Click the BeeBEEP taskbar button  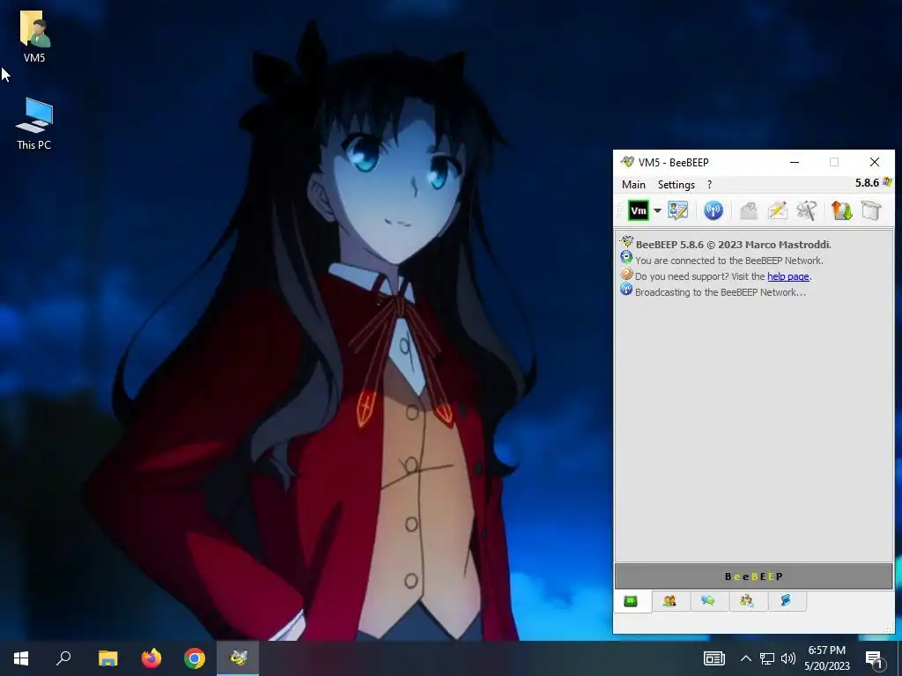238,658
